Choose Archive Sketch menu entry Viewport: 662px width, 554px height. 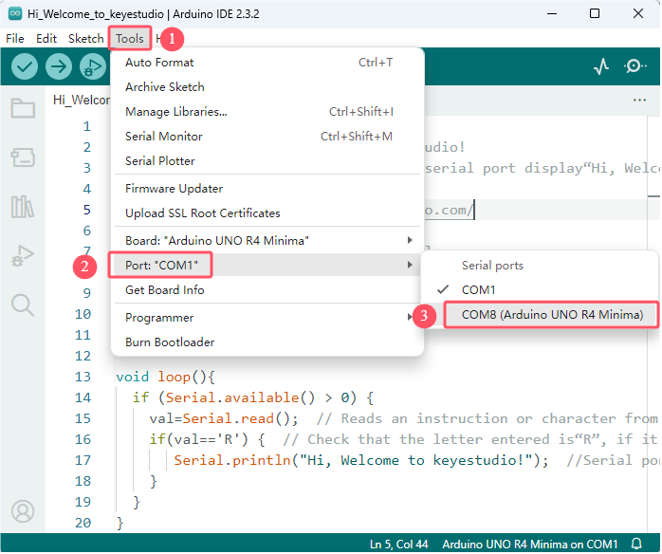[267, 87]
